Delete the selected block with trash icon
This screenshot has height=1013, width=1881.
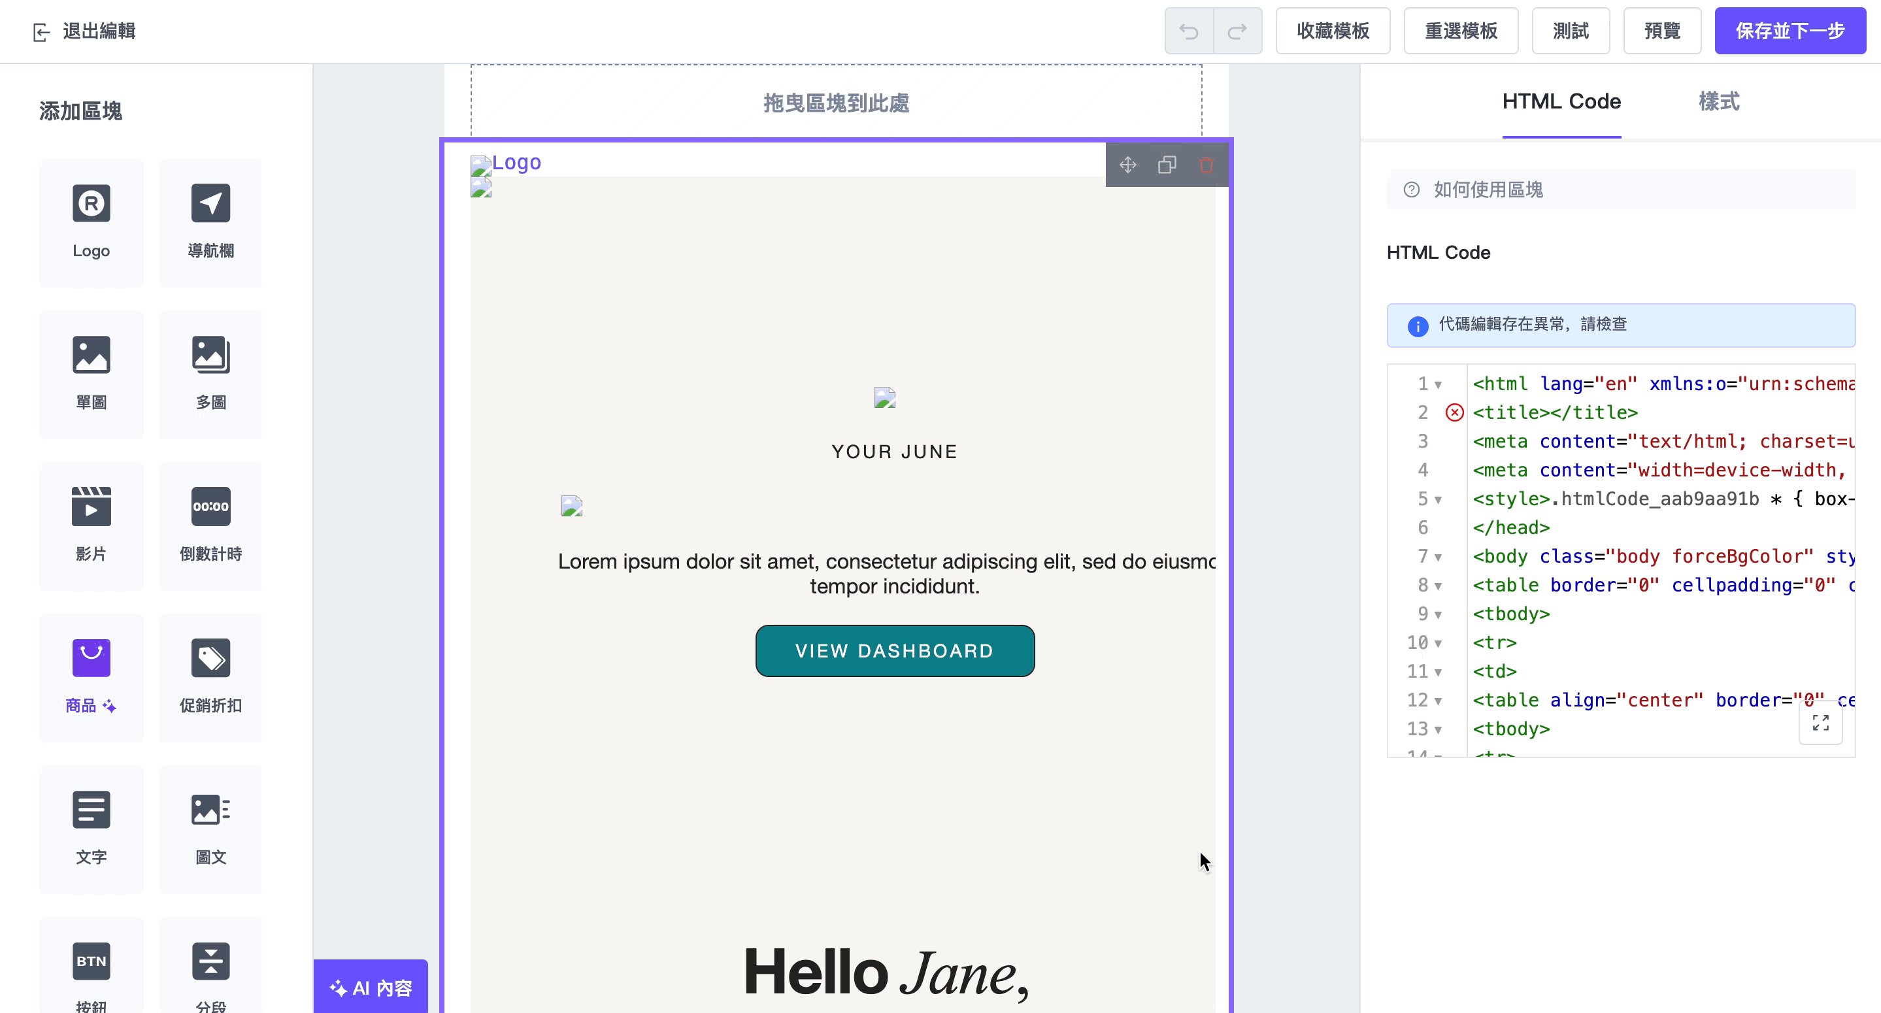click(1207, 165)
